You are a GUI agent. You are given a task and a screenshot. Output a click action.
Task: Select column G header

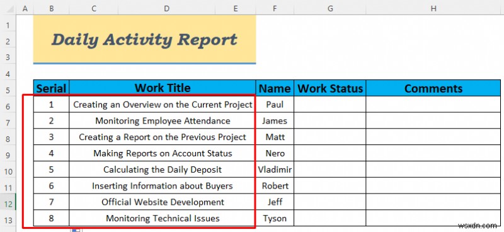click(330, 9)
